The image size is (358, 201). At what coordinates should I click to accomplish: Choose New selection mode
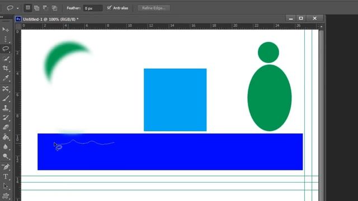click(x=28, y=8)
